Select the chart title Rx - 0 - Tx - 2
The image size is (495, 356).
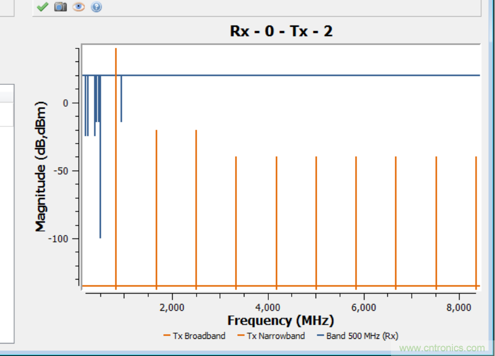(x=281, y=31)
